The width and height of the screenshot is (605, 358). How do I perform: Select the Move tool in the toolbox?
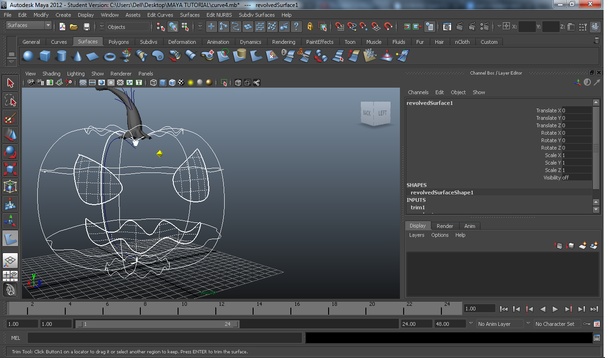pos(10,135)
